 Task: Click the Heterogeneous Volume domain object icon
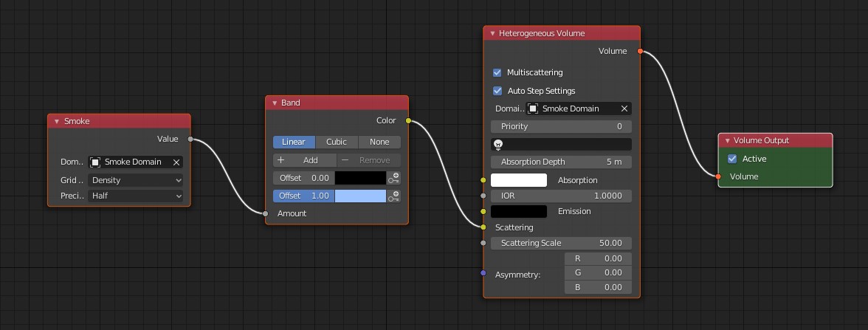coord(534,109)
